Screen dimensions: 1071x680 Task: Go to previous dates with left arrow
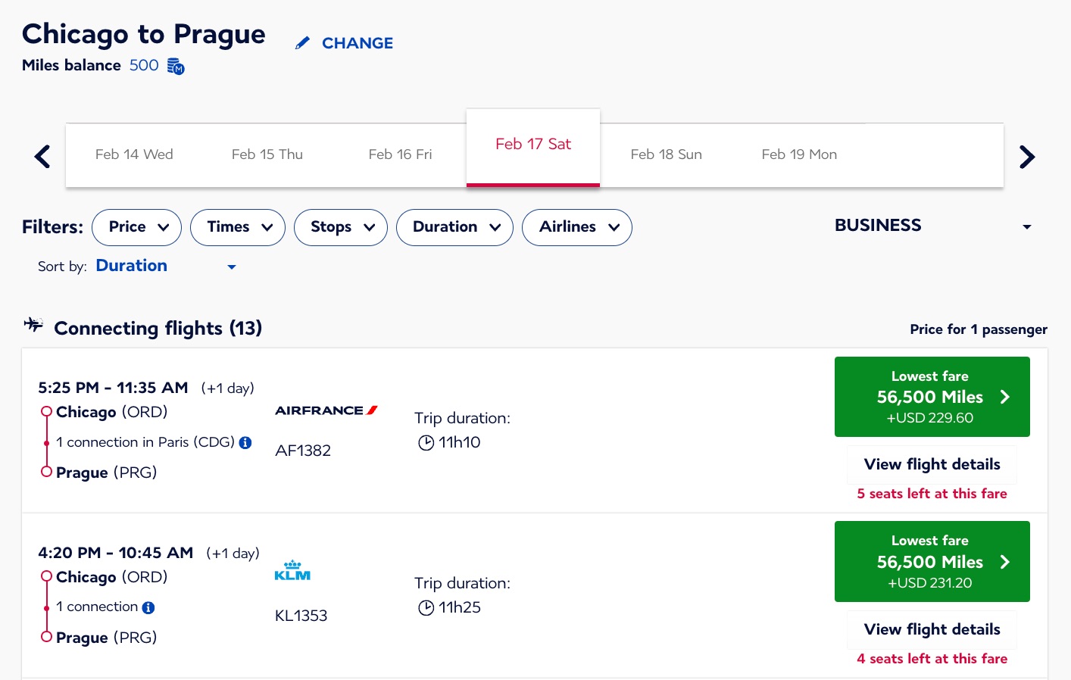tap(43, 157)
